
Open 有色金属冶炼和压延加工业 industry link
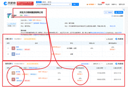[98, 33]
